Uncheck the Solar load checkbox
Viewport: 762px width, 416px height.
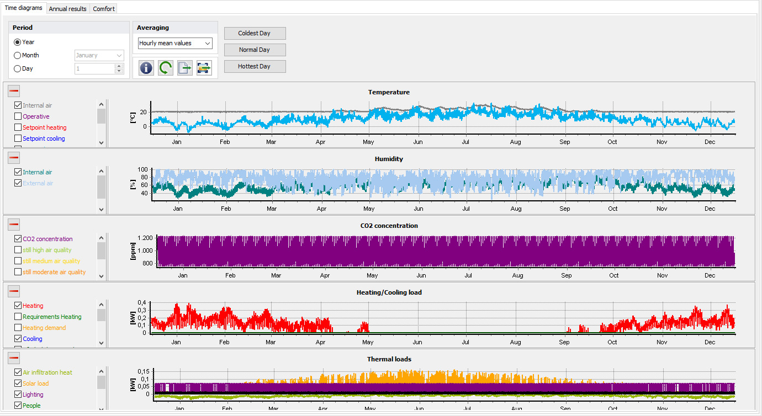pos(18,383)
